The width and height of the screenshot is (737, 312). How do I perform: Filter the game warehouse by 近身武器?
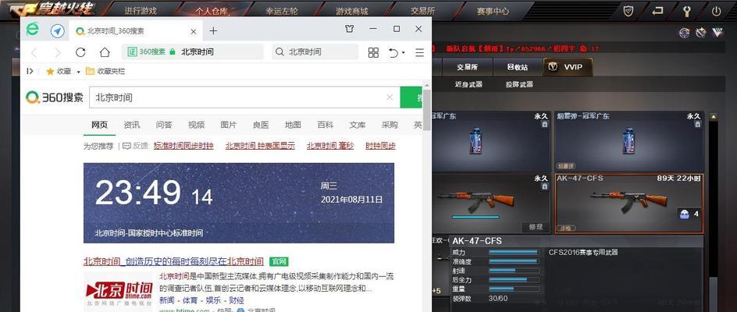pos(468,84)
